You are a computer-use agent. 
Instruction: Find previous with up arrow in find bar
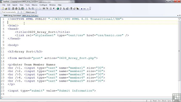pos(21,12)
